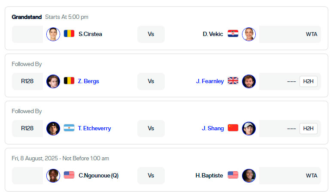This screenshot has height=192, width=330.
Task: Open T. Etcheverry player profile link
Action: click(x=94, y=128)
